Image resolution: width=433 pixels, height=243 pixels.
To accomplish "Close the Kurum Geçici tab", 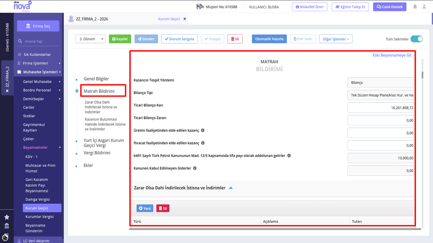I will click(x=185, y=19).
